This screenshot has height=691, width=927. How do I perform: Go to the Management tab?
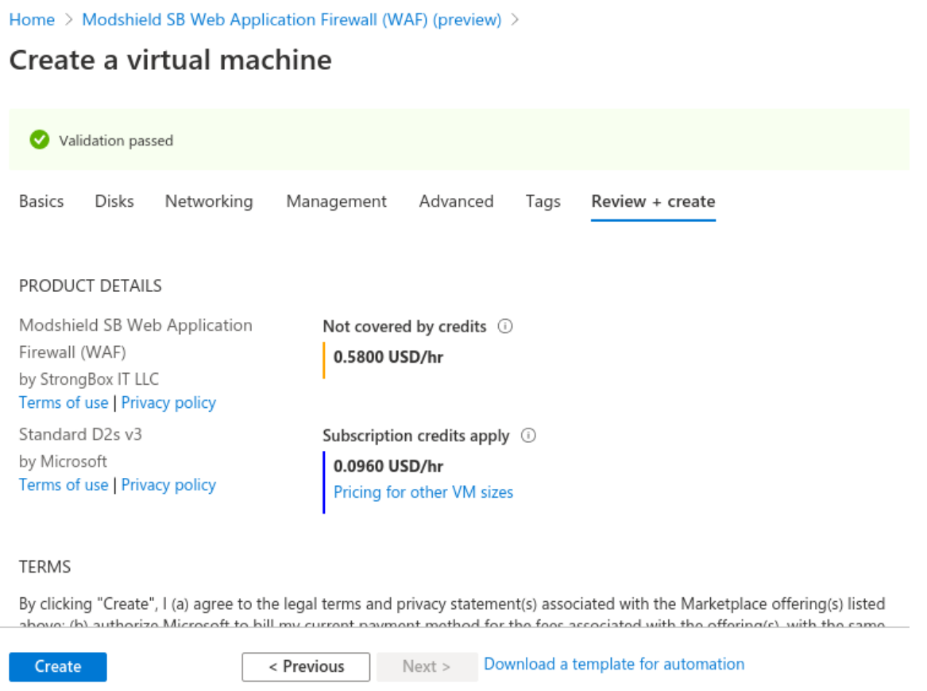[336, 202]
